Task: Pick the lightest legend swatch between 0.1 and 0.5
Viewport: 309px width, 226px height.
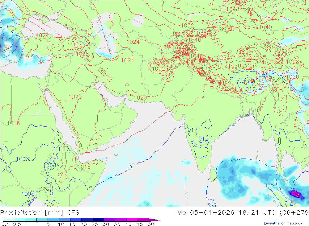Action: coord(8,220)
